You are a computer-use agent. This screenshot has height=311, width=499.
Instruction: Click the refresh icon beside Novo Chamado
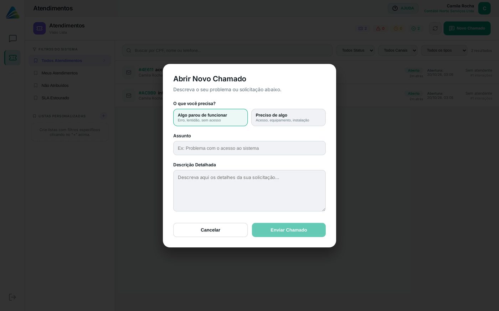(x=435, y=28)
